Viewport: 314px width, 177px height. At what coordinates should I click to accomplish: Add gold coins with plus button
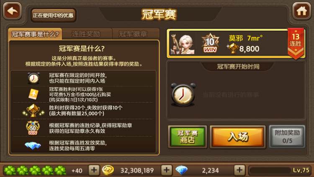167,170
